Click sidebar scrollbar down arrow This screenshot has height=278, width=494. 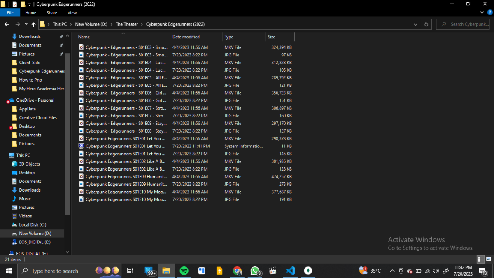pos(68,252)
